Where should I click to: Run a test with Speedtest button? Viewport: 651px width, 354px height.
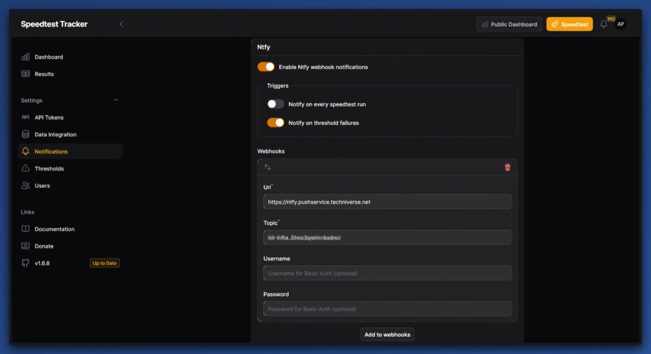point(569,24)
